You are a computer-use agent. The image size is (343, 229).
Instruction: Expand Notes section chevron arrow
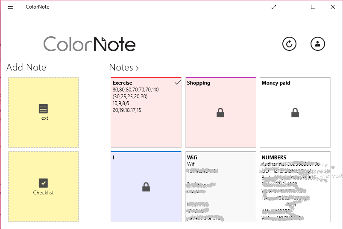(137, 68)
